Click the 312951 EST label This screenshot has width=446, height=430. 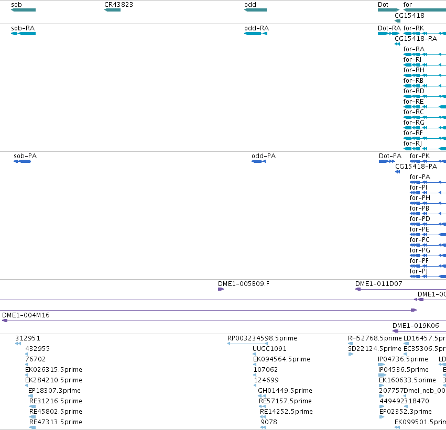pyautogui.click(x=28, y=338)
